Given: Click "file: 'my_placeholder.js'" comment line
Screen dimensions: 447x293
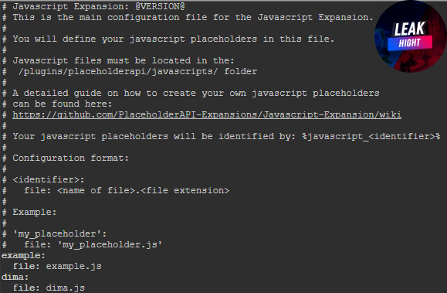Looking at the screenshot, I should [x=93, y=245].
